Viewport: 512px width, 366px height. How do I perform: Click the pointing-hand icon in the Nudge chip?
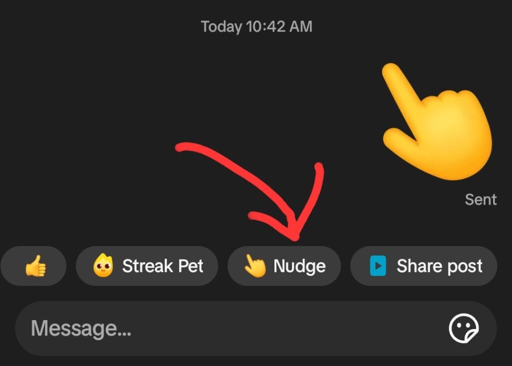coord(255,266)
